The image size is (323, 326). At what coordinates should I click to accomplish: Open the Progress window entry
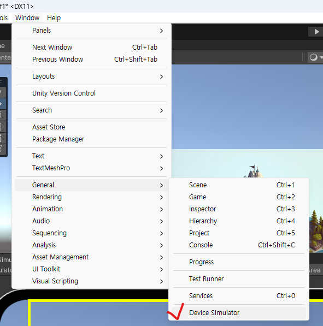point(239,262)
